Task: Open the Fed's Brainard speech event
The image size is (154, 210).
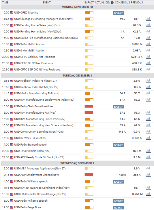Action: (x=31, y=145)
